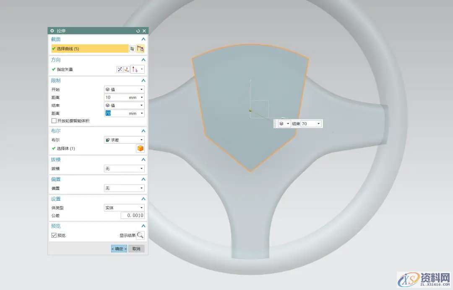Enable the 开放轮廓智能体积 checkbox
This screenshot has width=453, height=290.
pos(54,121)
